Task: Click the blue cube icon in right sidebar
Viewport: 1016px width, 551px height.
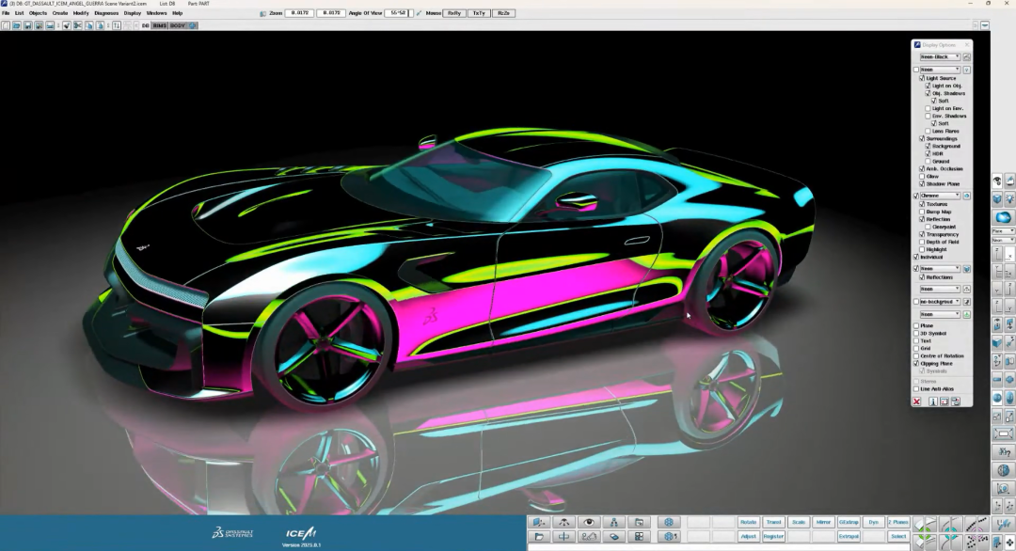Action: [997, 198]
